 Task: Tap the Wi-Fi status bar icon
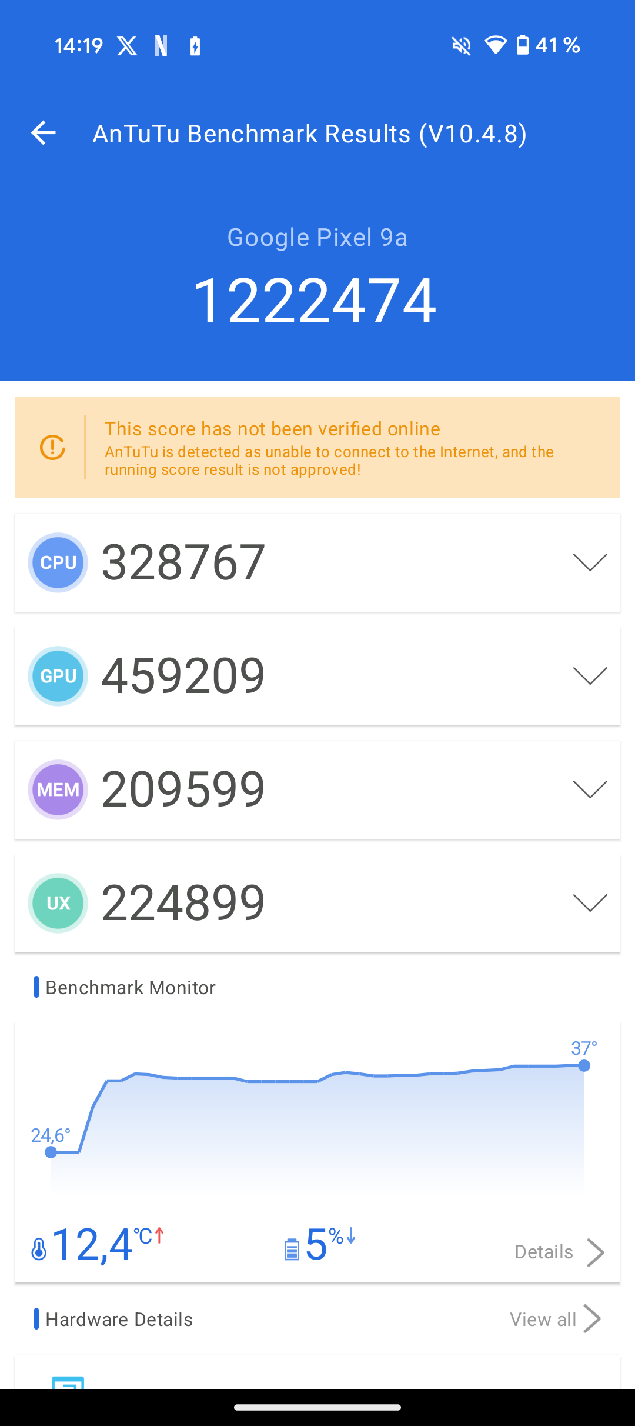(495, 45)
